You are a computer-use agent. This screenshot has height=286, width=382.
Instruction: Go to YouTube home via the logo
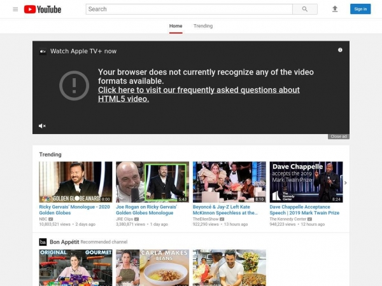(43, 10)
